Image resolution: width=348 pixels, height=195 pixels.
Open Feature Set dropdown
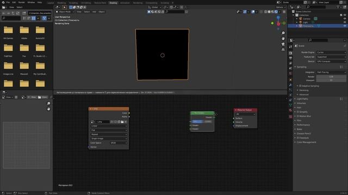pyautogui.click(x=331, y=57)
